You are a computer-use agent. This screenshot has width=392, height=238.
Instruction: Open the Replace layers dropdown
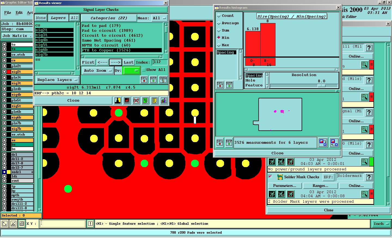click(57, 80)
